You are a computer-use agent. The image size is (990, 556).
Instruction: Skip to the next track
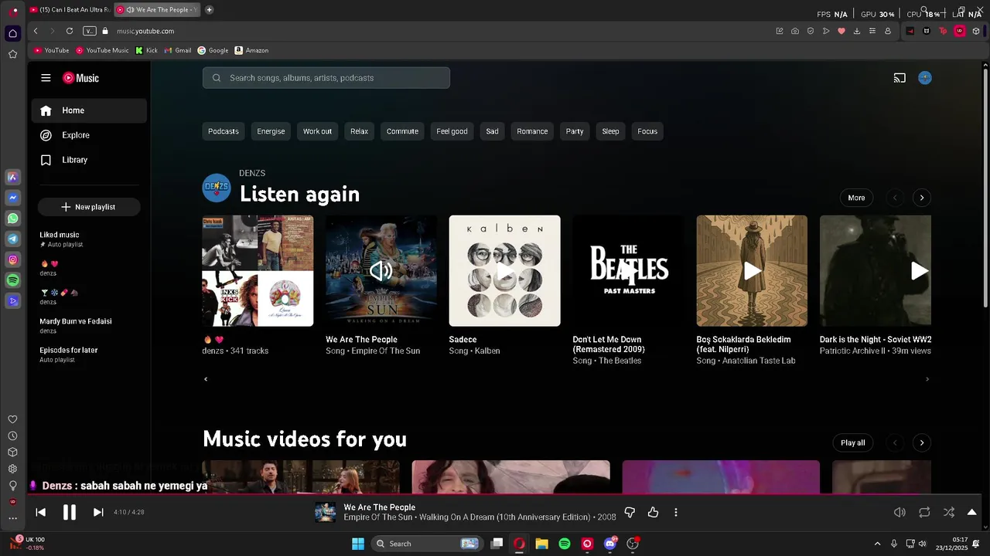[98, 512]
